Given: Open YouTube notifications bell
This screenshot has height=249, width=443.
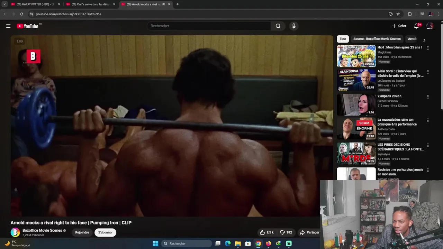Looking at the screenshot, I should point(417,26).
